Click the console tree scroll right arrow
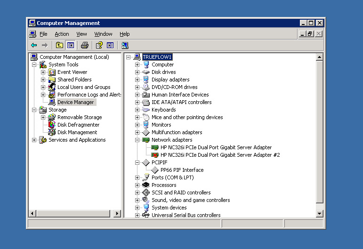Screen dimensions: 363x249 pyautogui.click(x=117, y=213)
